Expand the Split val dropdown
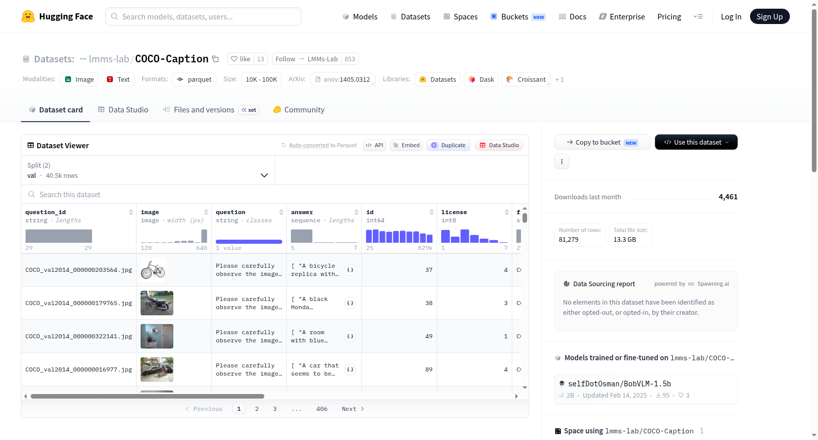Image resolution: width=818 pixels, height=440 pixels. (148, 170)
